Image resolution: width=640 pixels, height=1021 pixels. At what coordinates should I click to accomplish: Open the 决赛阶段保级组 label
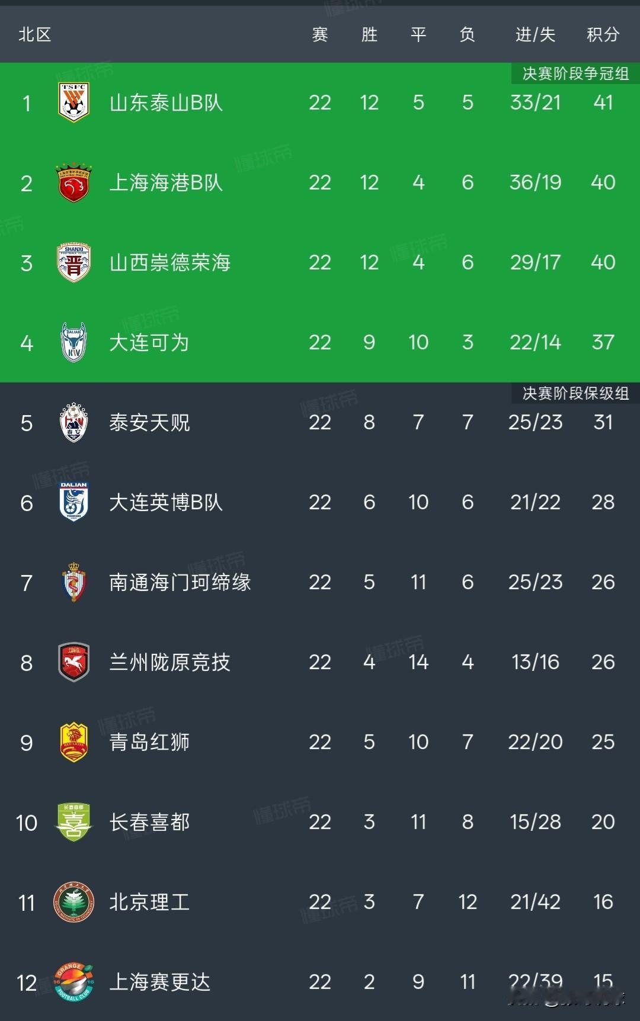click(x=575, y=393)
